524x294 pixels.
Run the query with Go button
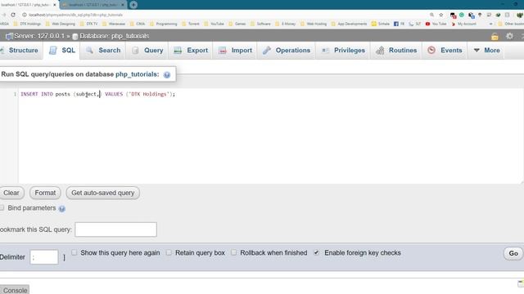[x=513, y=253]
